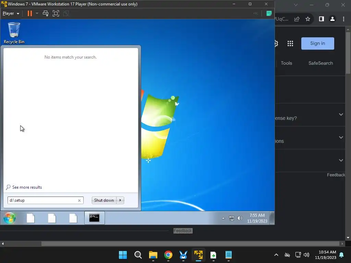Open the third blank pinned taskbar item

(x=73, y=218)
